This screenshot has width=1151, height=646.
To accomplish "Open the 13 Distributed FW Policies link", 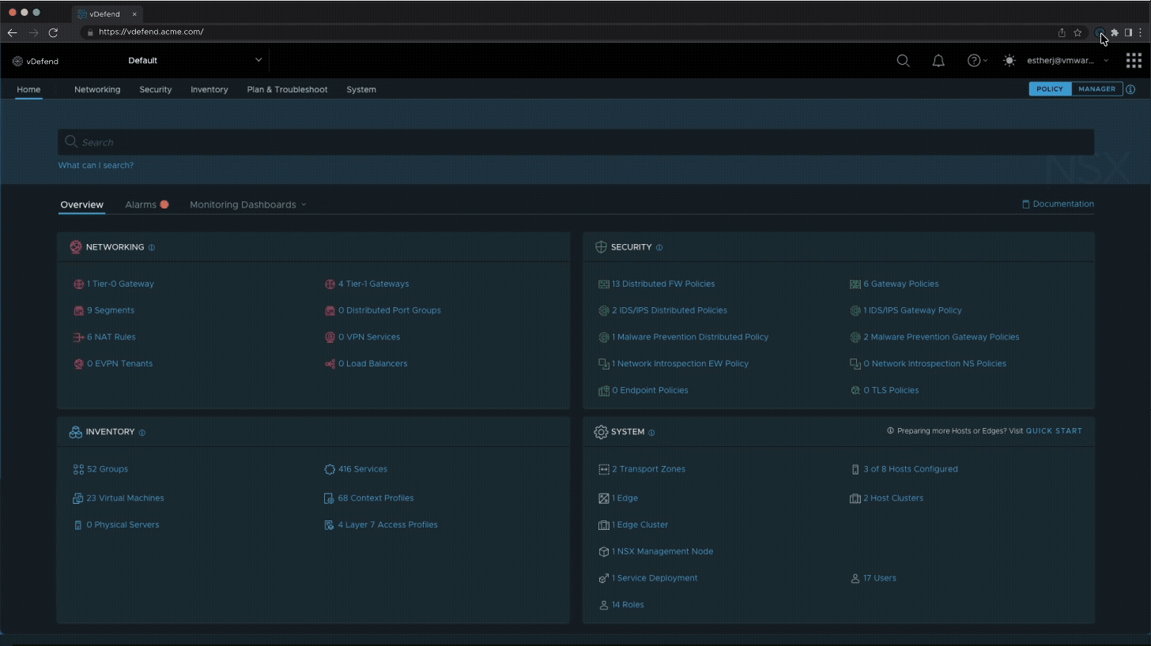I will 662,284.
